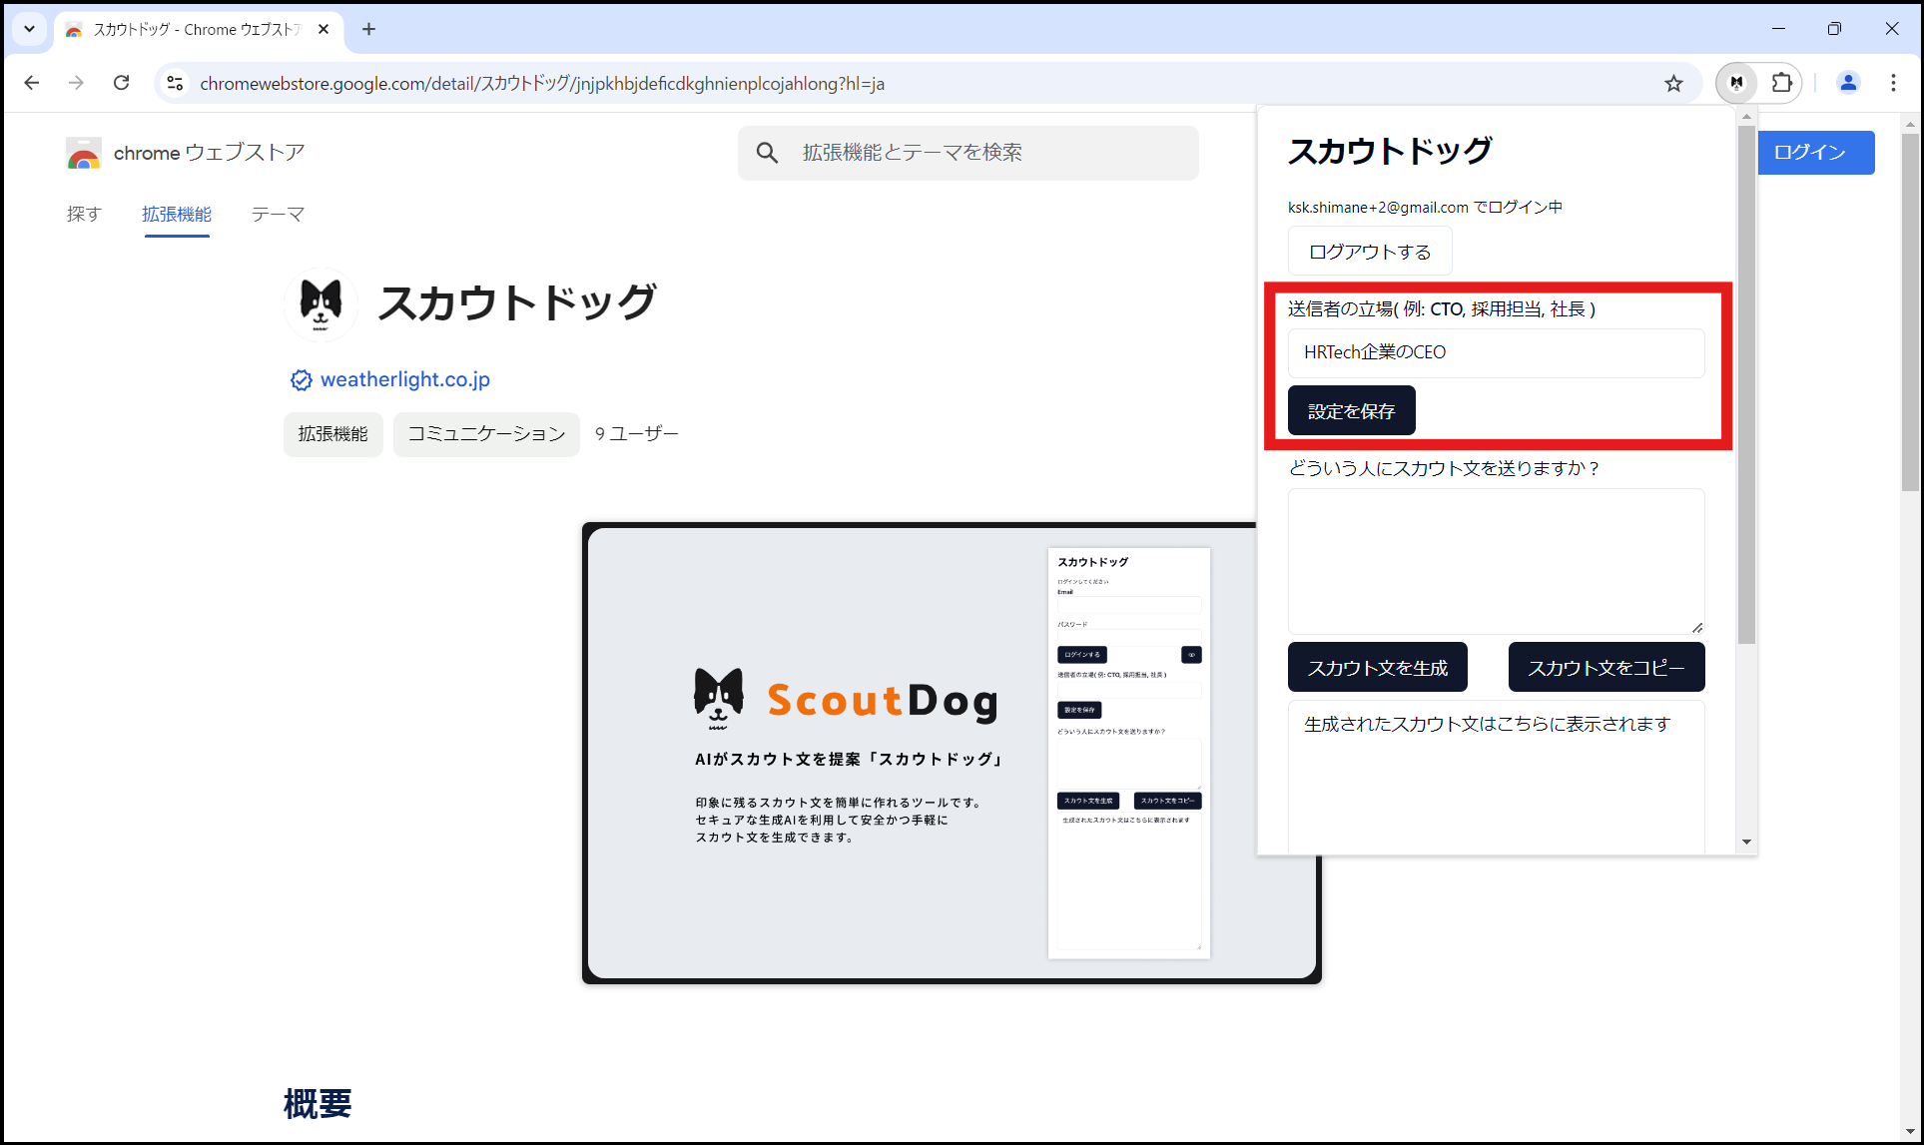
Task: Open Chrome three-dot menu
Action: pyautogui.click(x=1893, y=83)
